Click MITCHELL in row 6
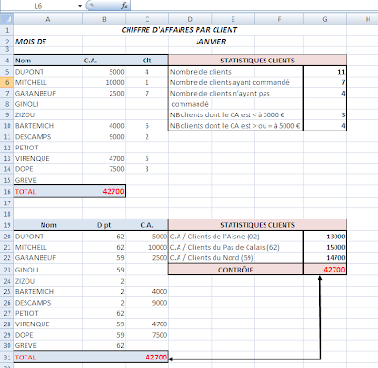The width and height of the screenshot is (378, 368). [31, 82]
